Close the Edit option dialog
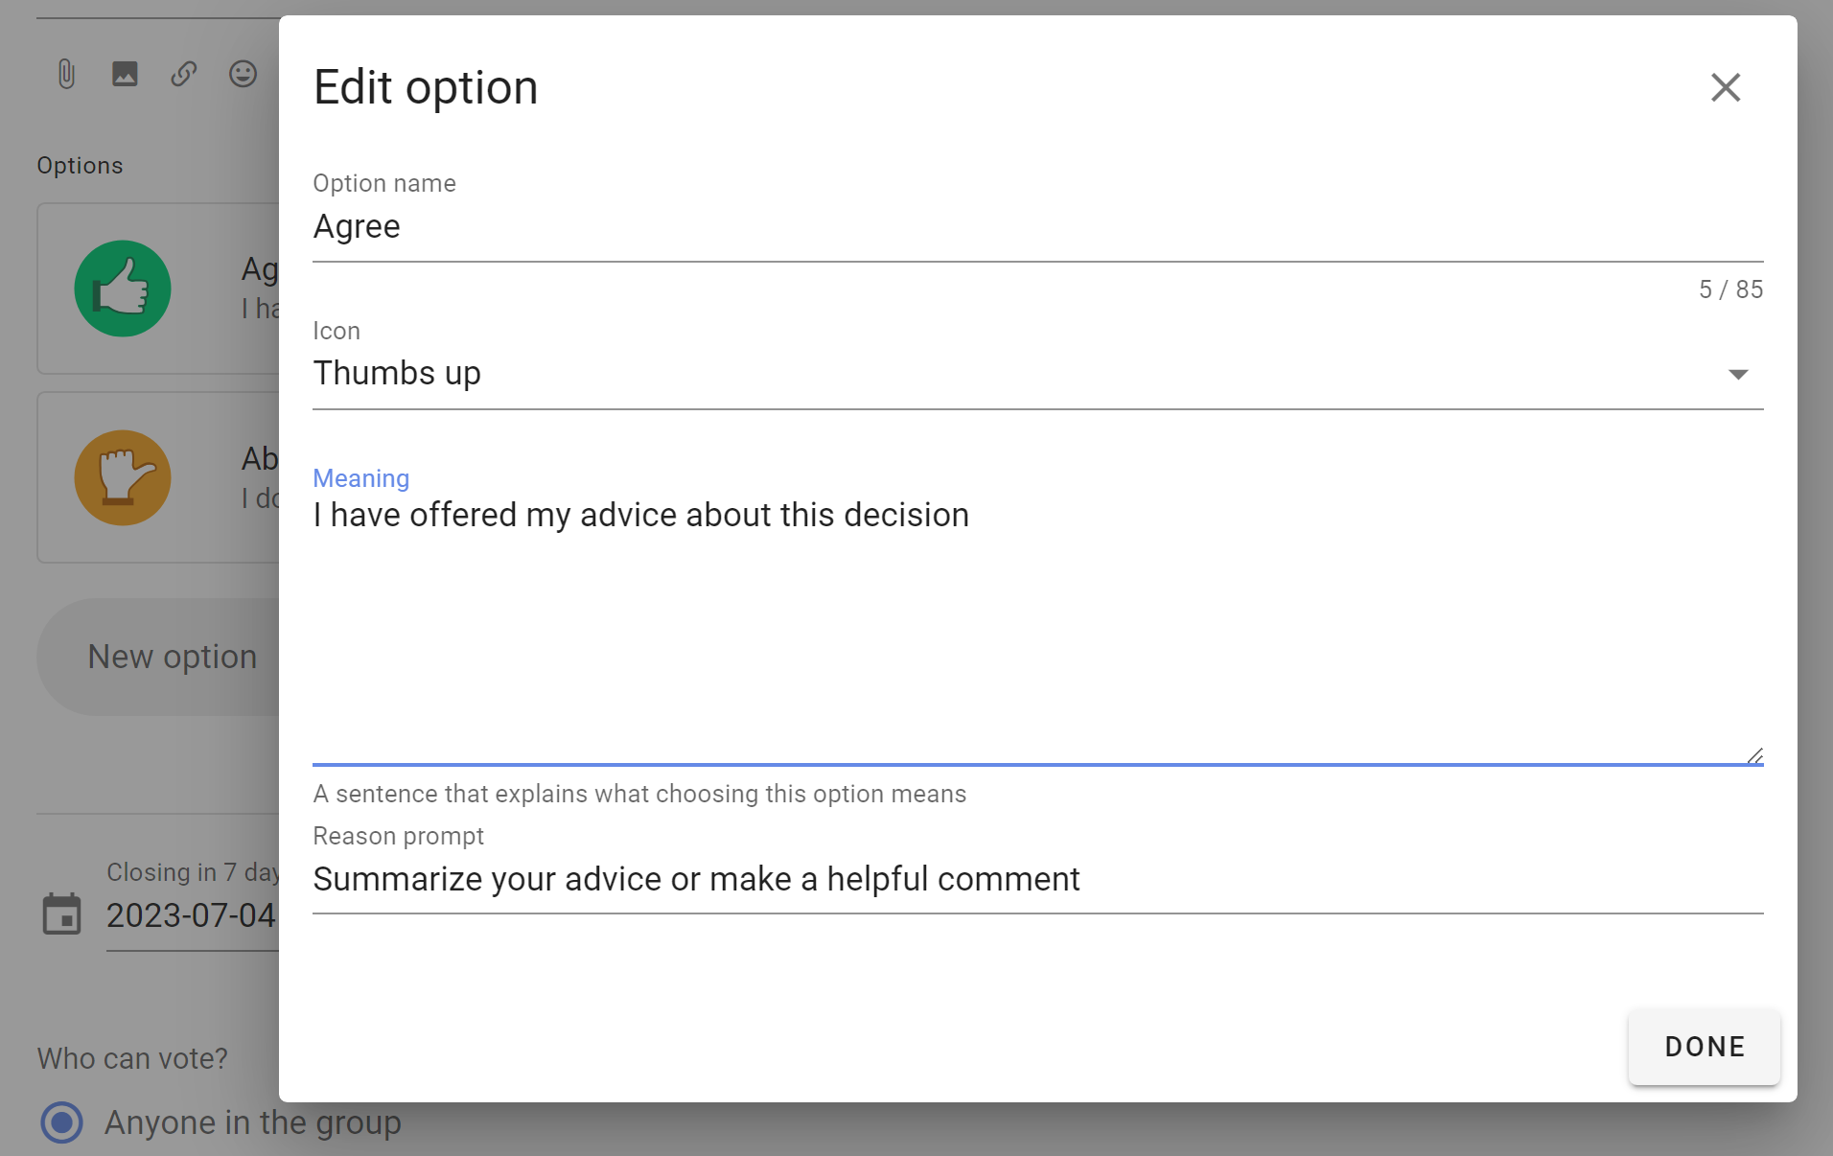Screen dimensions: 1833x1156 coord(1726,87)
